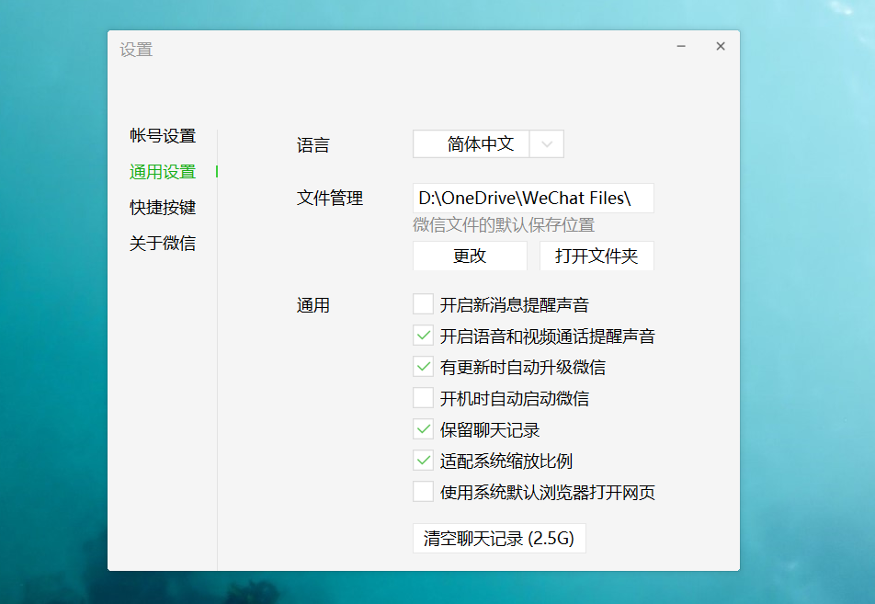Open the language dropdown arrow

(547, 144)
